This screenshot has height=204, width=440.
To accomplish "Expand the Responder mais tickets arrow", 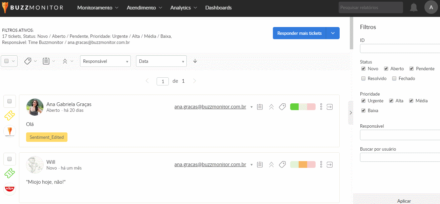I will pyautogui.click(x=333, y=33).
